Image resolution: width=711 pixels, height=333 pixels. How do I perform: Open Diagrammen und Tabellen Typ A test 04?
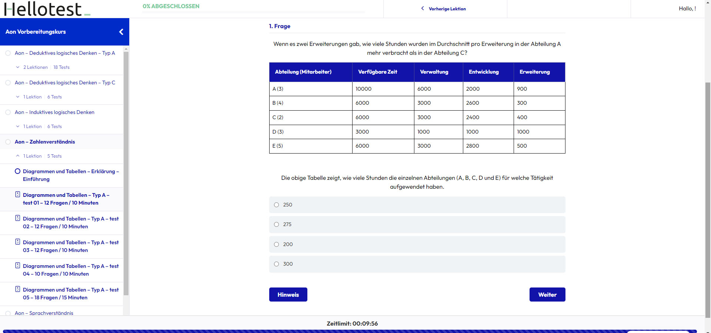(71, 270)
